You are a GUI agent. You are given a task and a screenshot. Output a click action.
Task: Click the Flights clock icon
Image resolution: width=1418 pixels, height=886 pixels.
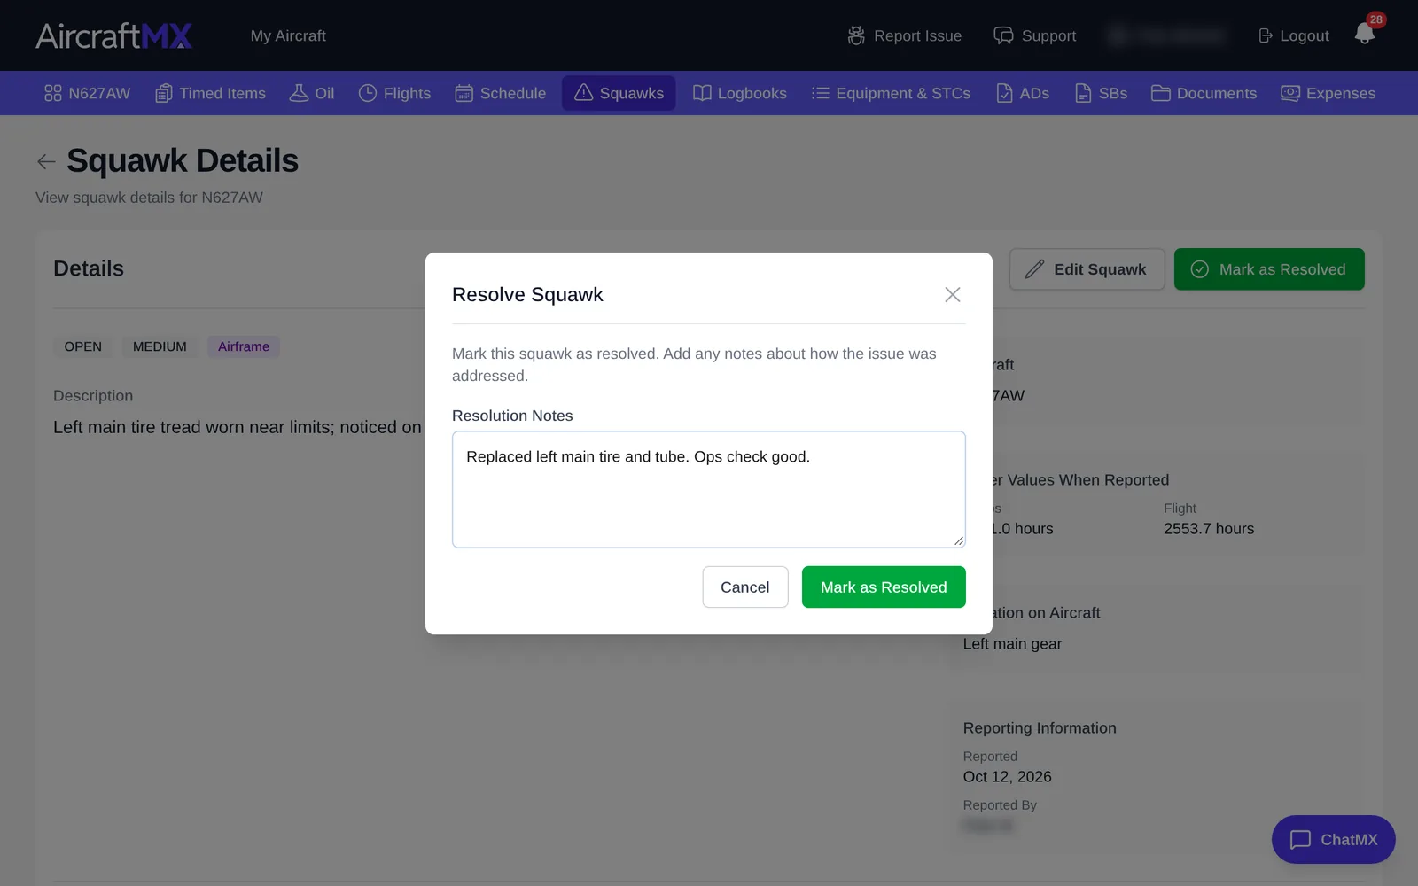pyautogui.click(x=368, y=93)
